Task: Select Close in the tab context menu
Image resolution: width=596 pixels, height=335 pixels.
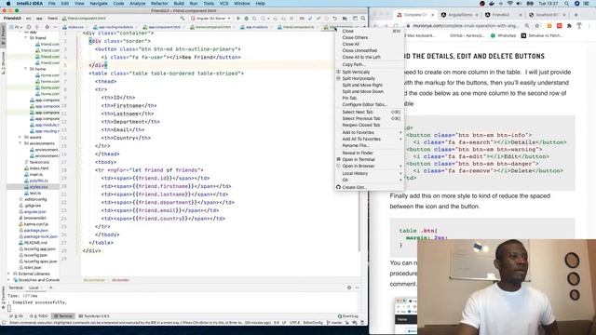Action: coord(369,31)
